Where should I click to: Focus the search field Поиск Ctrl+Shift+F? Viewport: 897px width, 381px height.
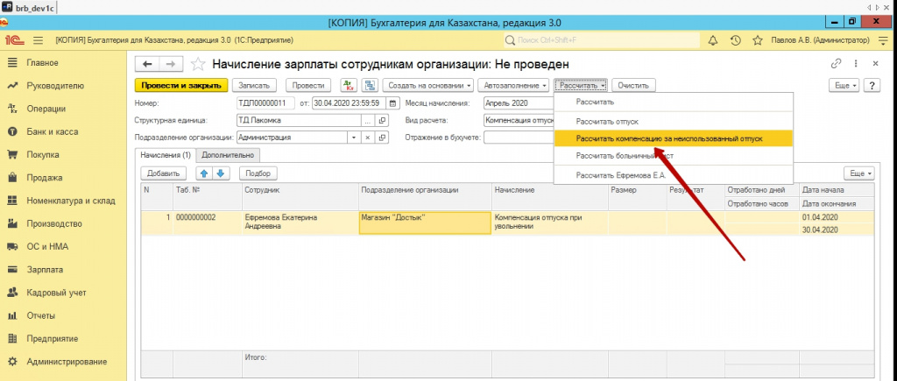pos(602,40)
